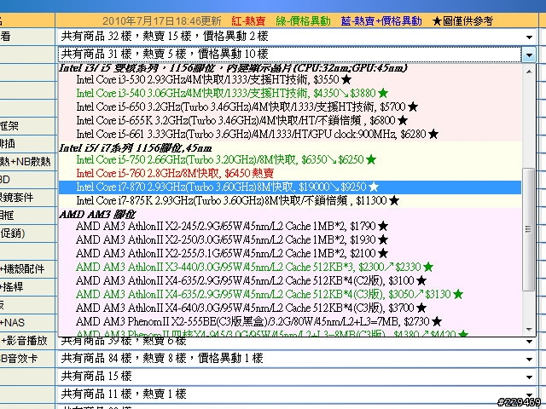This screenshot has width=546, height=409.
Task: Expand dropdown arrow on the 84-item product row
Action: tap(529, 359)
